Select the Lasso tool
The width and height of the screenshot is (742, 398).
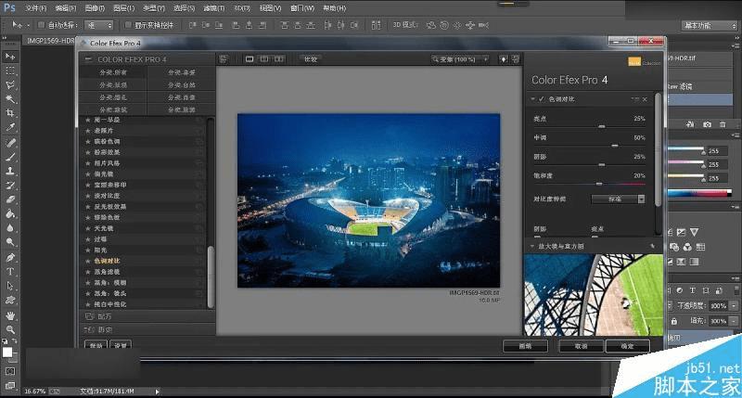pos(10,85)
